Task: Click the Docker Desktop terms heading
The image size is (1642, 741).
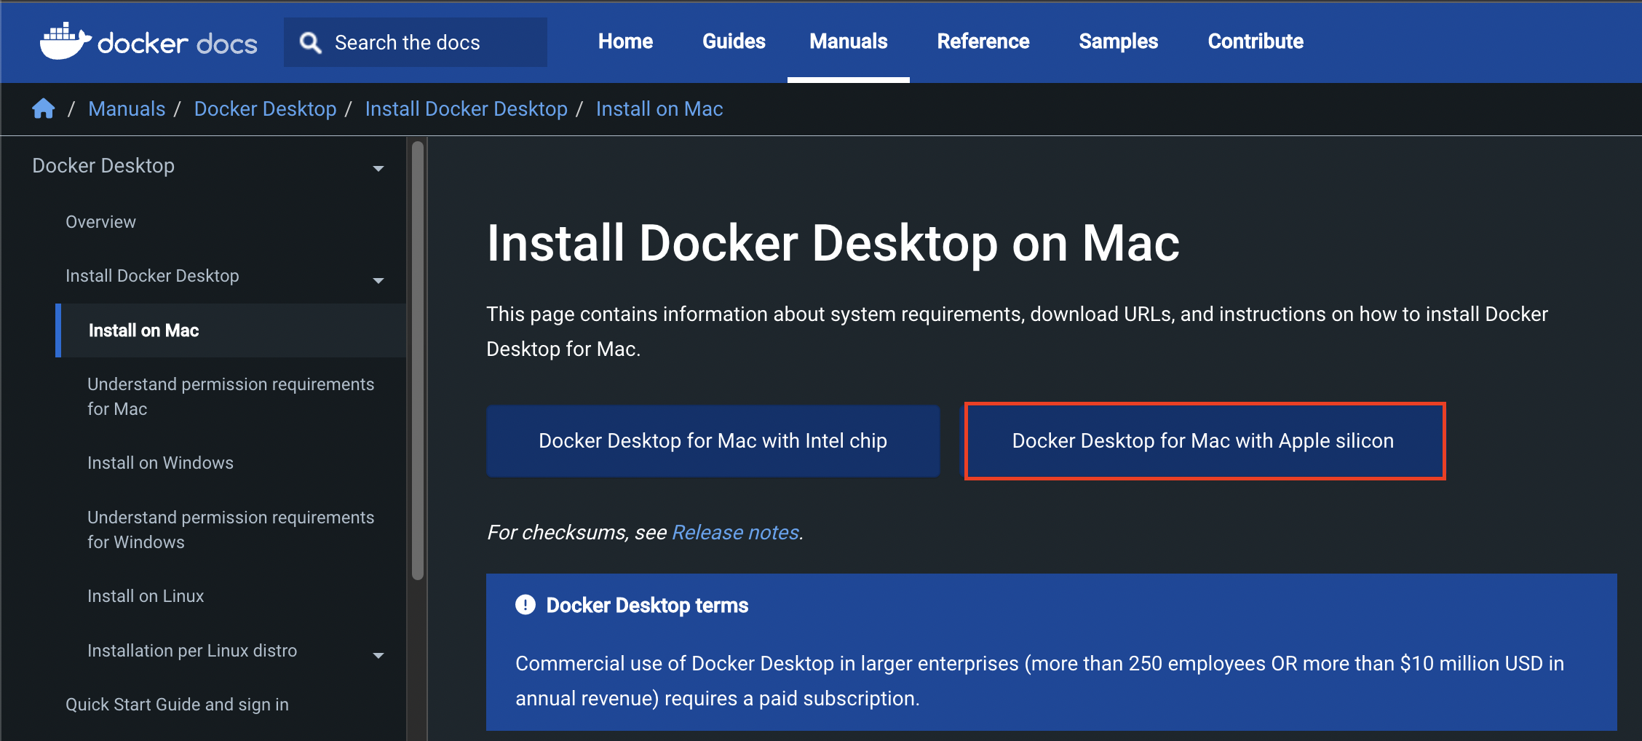Action: coord(647,605)
